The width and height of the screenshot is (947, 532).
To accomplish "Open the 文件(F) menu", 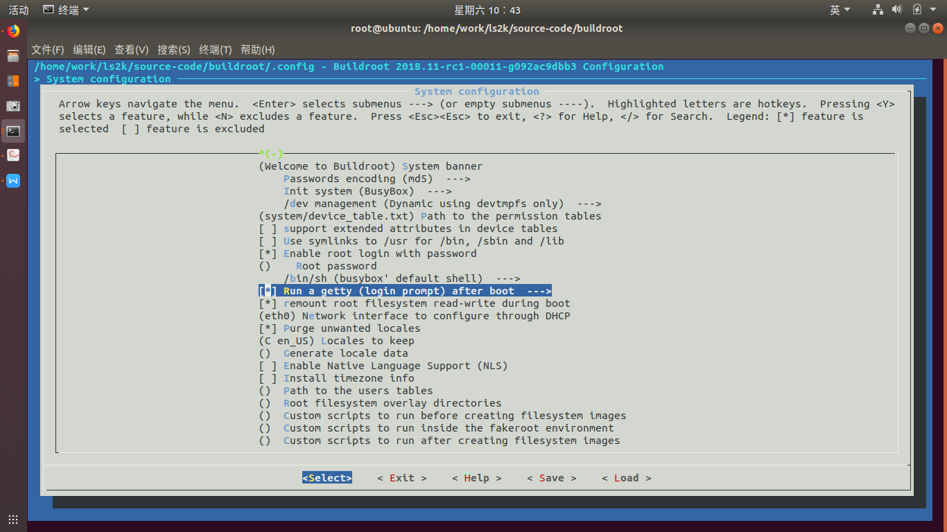I will click(x=48, y=50).
